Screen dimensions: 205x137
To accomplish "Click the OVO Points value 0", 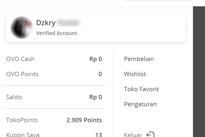I will (100, 74).
